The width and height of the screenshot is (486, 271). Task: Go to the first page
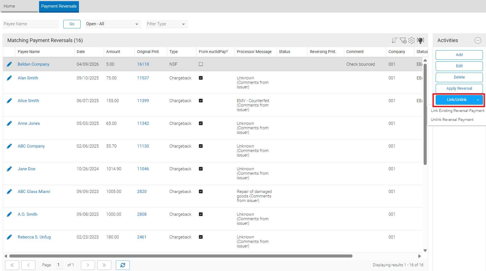coord(12,265)
